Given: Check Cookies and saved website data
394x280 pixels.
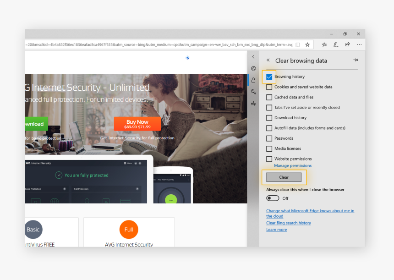Looking at the screenshot, I should pos(269,87).
